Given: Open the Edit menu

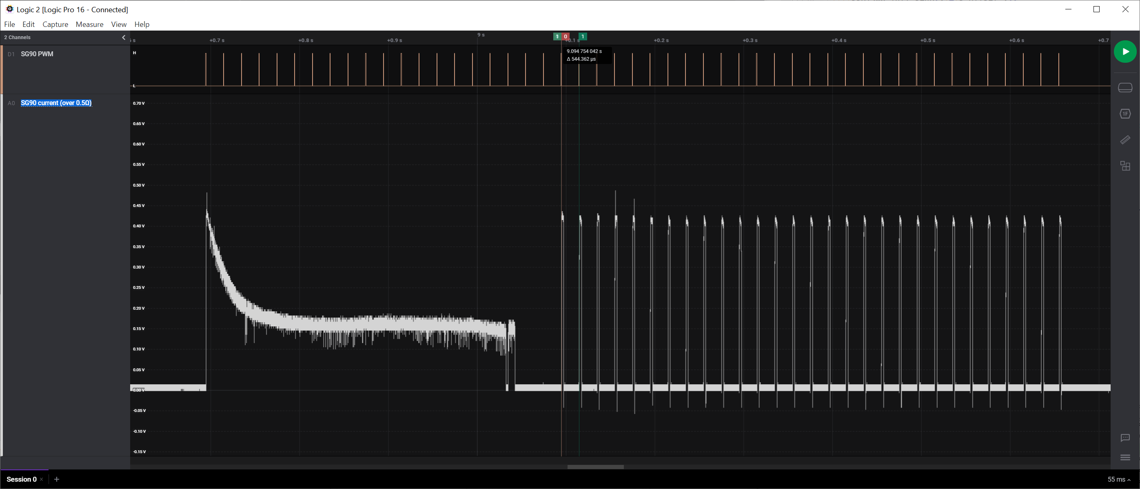Looking at the screenshot, I should tap(28, 24).
